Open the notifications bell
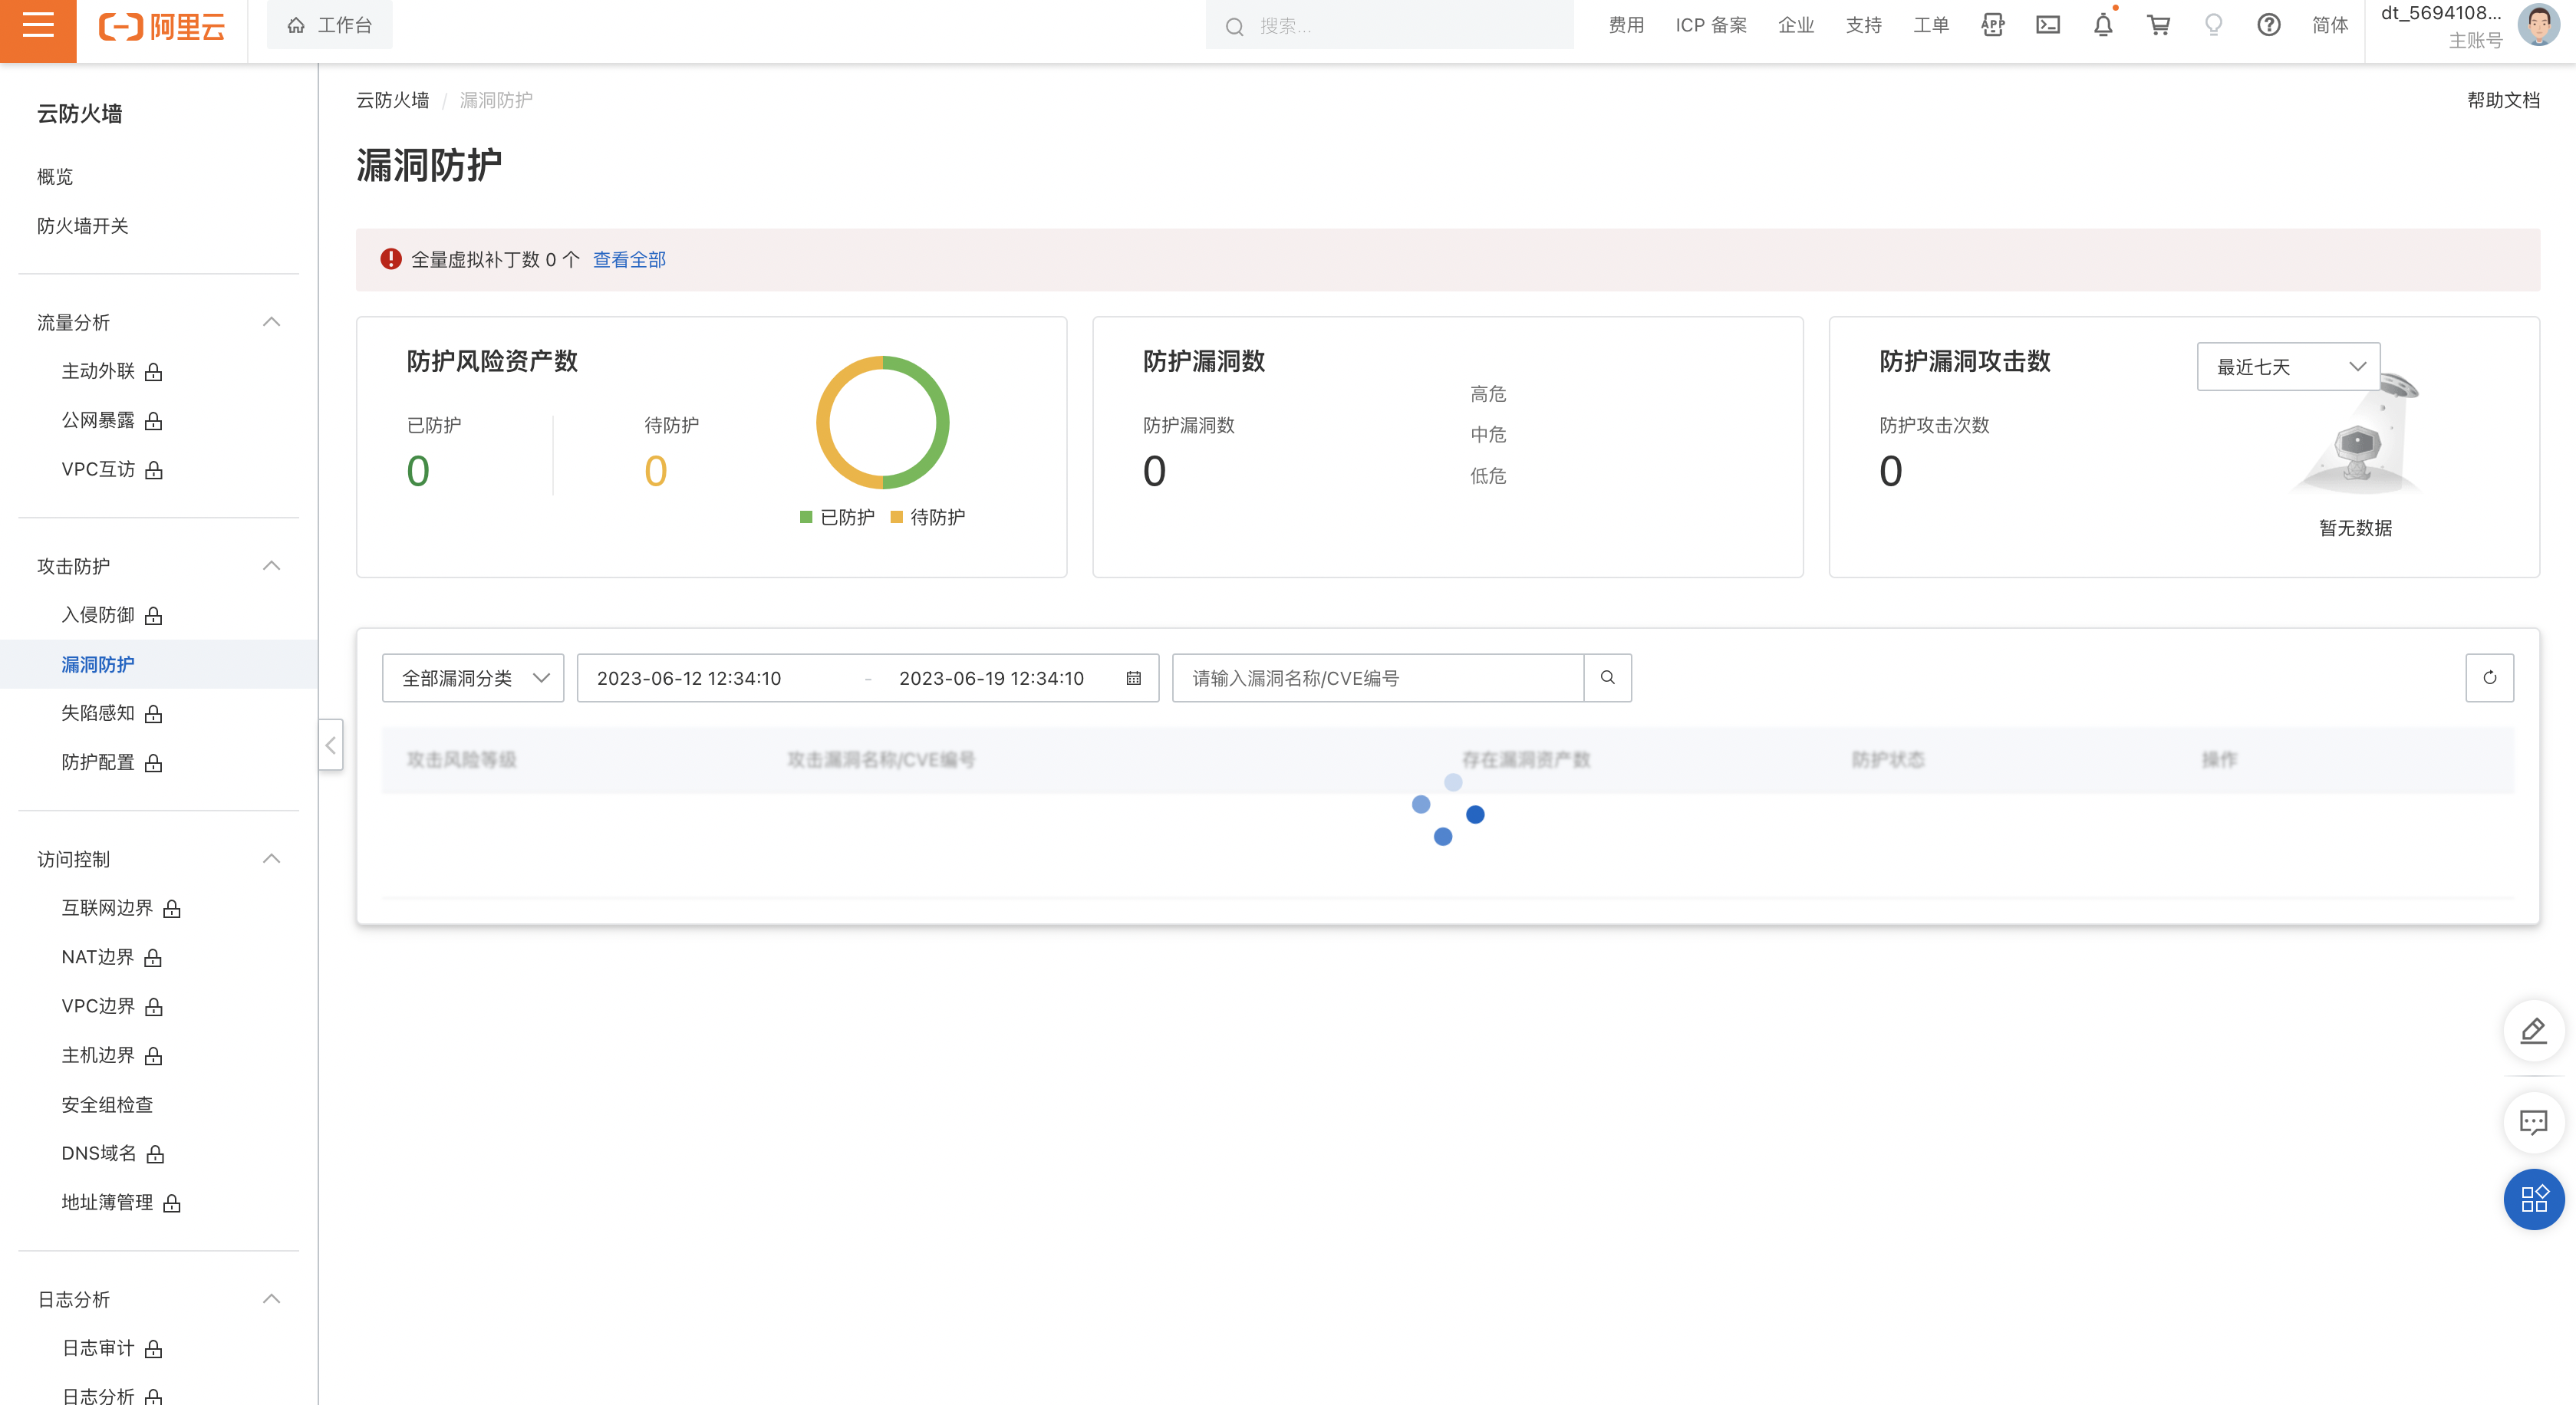This screenshot has height=1405, width=2576. (x=2103, y=25)
